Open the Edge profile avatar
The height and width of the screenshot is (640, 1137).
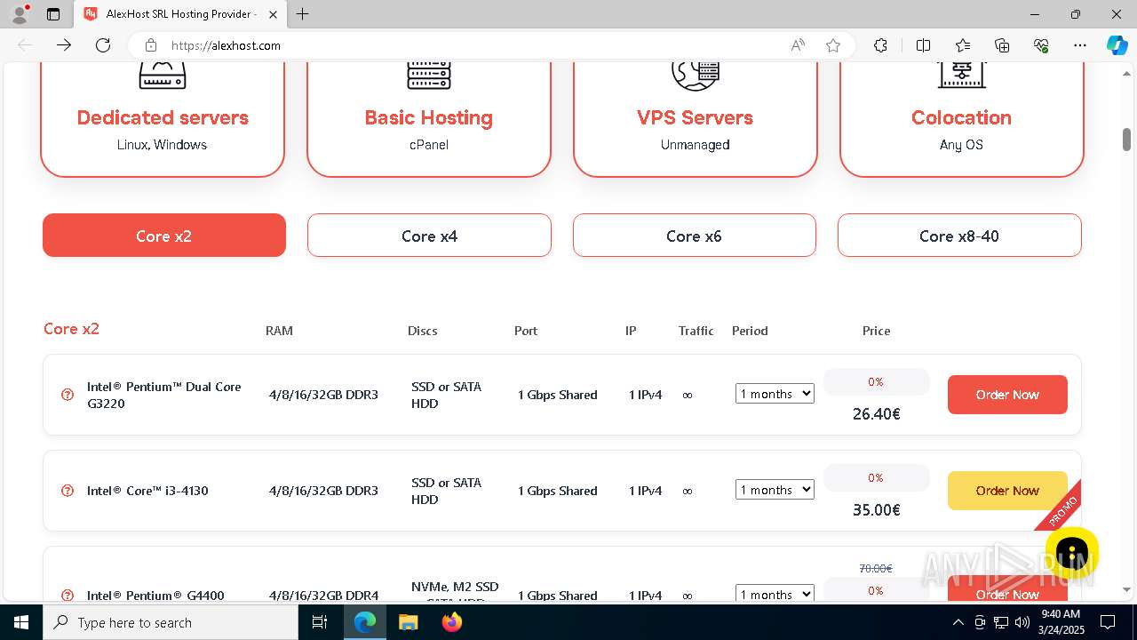click(20, 14)
